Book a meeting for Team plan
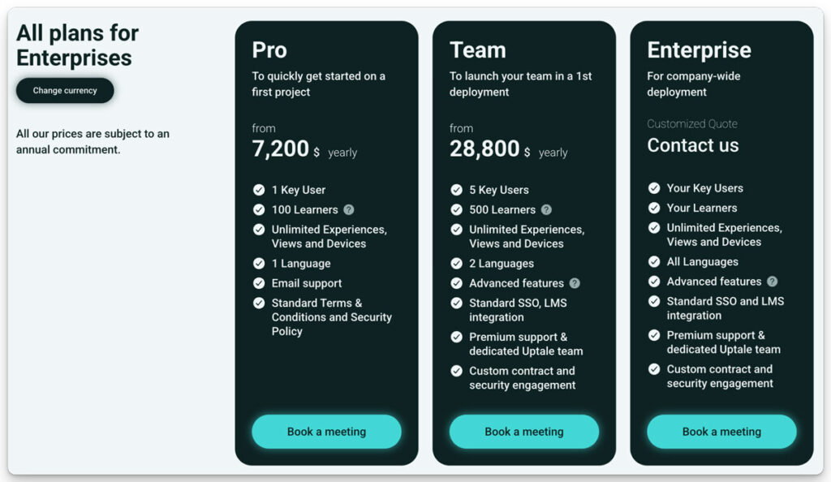 point(524,432)
